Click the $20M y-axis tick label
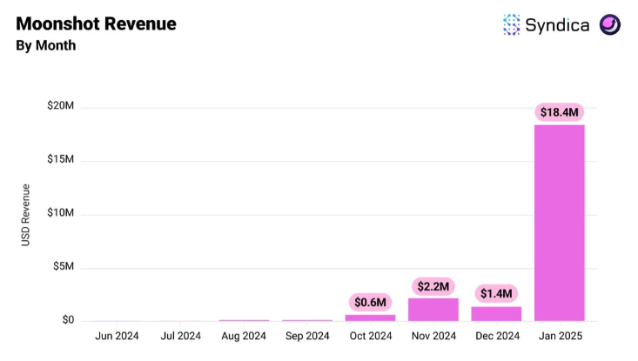This screenshot has width=638, height=361. tap(60, 106)
